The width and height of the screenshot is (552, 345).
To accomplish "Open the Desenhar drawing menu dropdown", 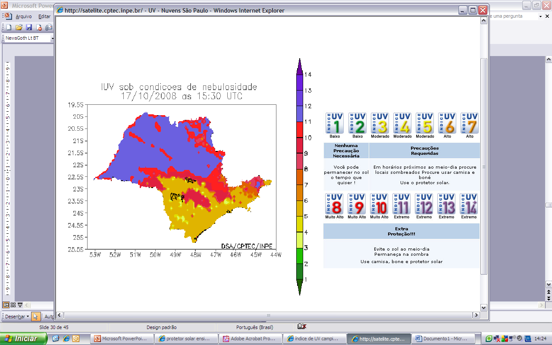I will pos(17,317).
